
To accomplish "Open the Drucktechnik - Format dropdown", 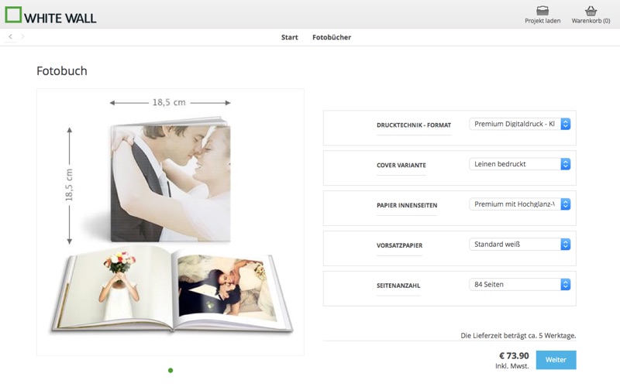I will pyautogui.click(x=519, y=124).
